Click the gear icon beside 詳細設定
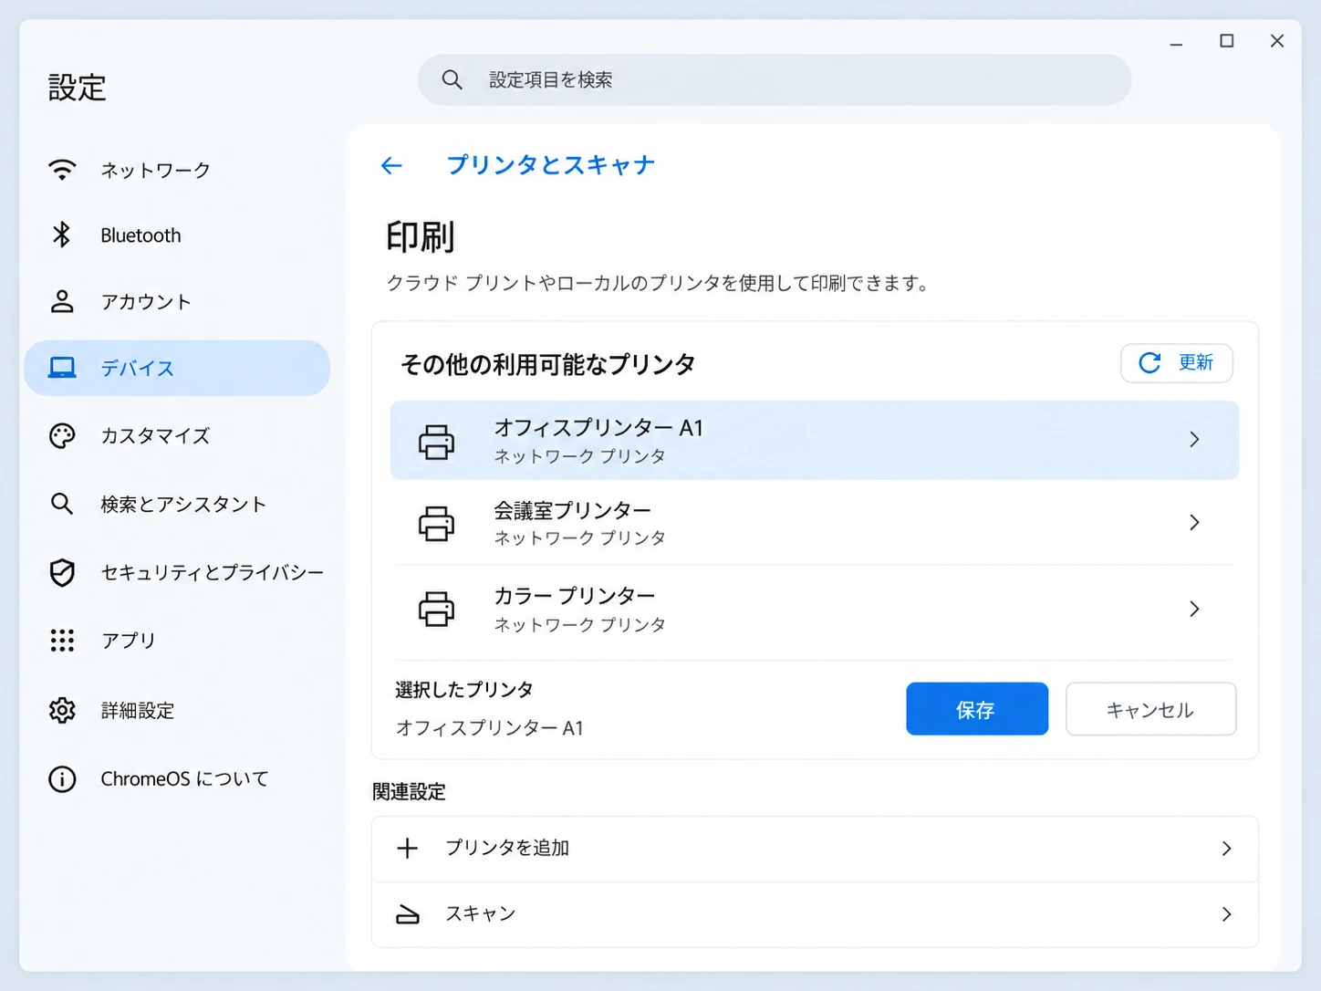Image resolution: width=1321 pixels, height=991 pixels. click(62, 710)
